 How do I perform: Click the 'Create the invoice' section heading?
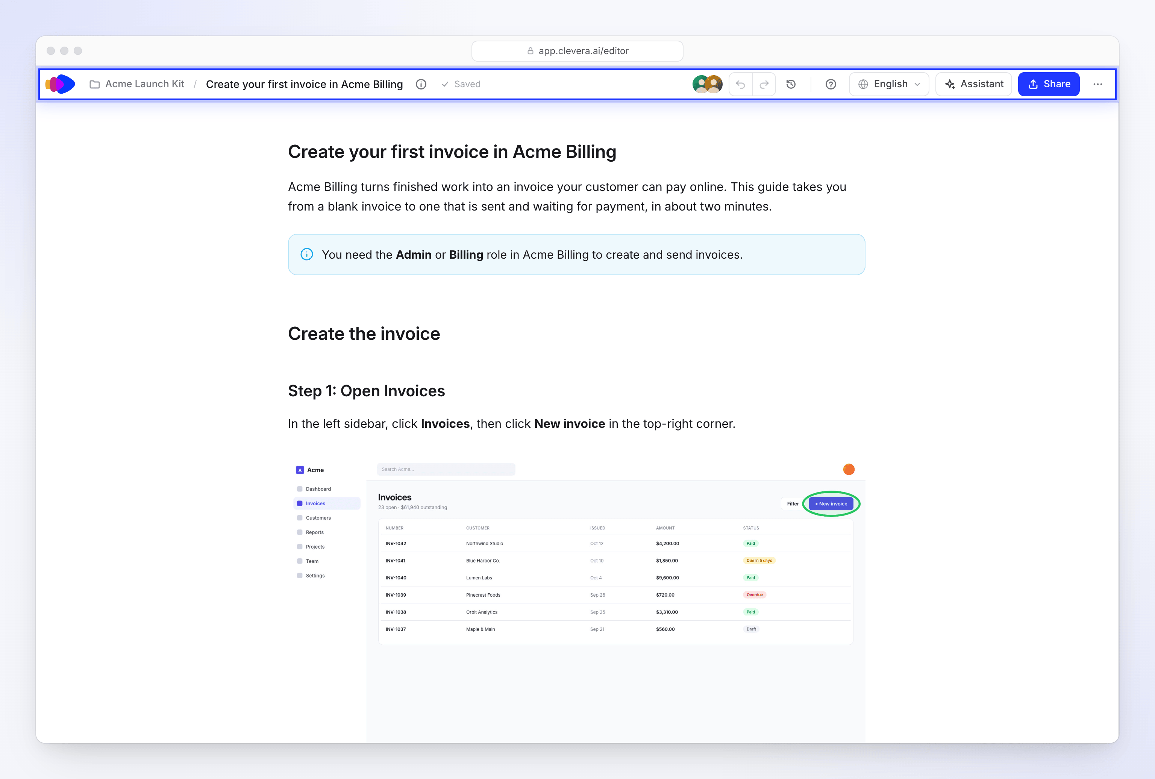364,333
